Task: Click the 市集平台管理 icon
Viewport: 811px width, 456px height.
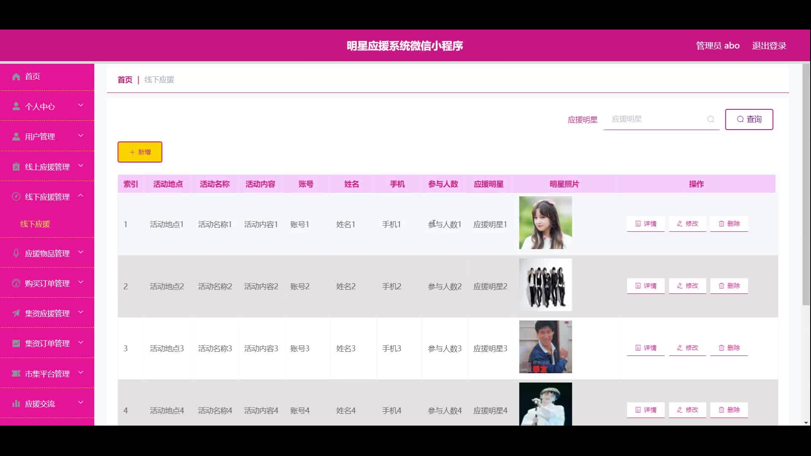Action: tap(16, 374)
